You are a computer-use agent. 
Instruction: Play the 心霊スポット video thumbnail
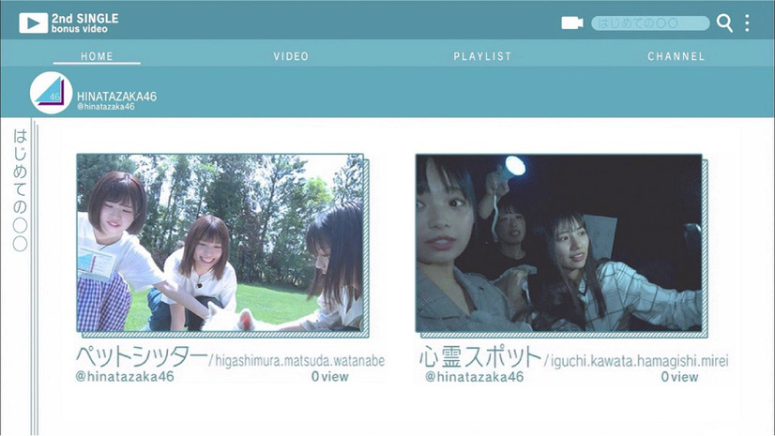click(558, 243)
